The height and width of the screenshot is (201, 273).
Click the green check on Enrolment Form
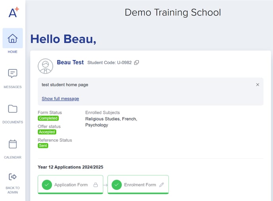117,185
